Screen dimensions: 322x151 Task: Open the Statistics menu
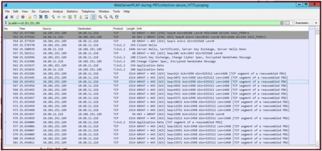pos(72,12)
